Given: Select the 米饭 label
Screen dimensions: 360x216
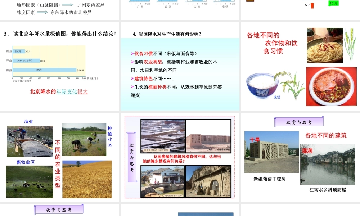Looking at the screenshot, I should [277, 97].
